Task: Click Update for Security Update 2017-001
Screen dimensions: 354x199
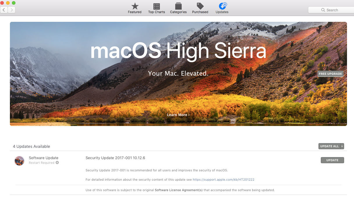Action: (x=332, y=160)
